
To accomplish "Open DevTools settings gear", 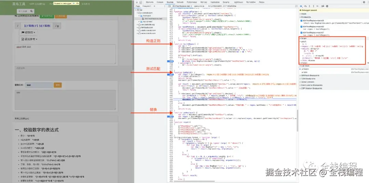I will point(364,2).
